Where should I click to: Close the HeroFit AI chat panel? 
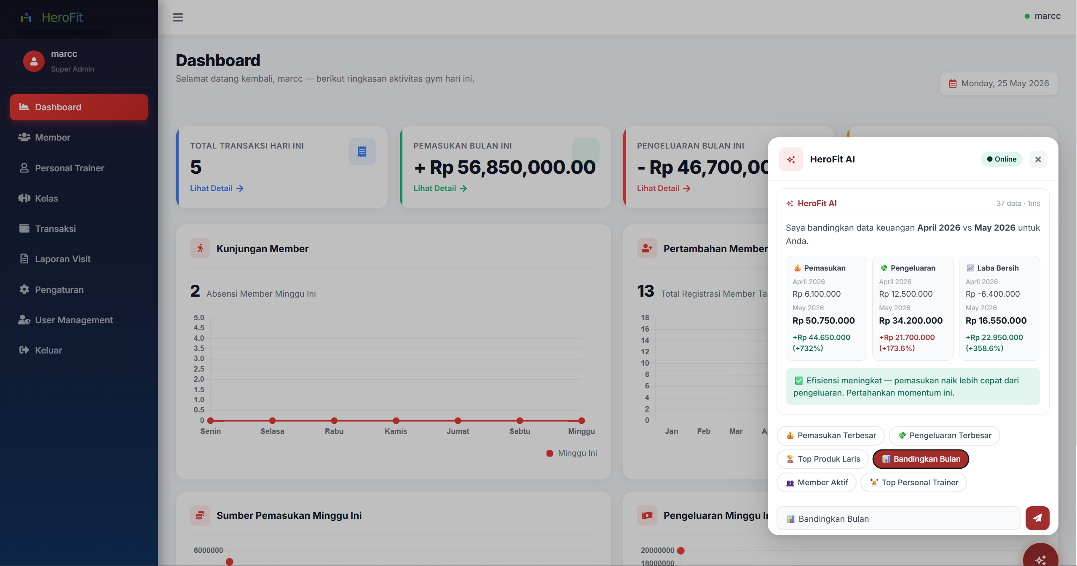(1038, 159)
